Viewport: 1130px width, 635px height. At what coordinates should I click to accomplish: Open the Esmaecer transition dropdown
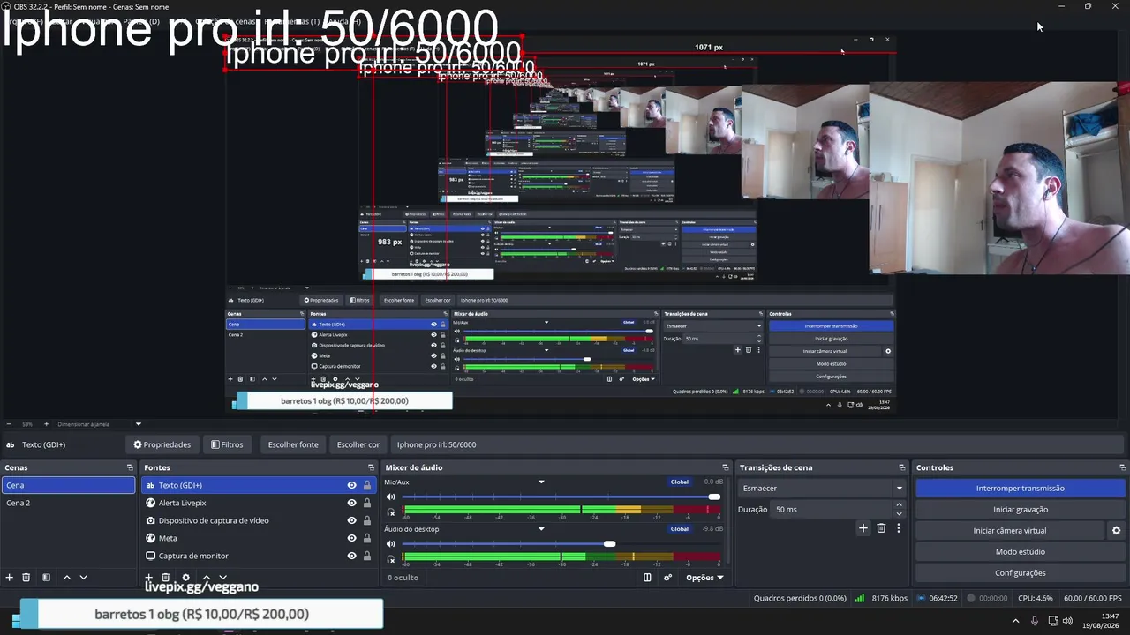coord(823,489)
